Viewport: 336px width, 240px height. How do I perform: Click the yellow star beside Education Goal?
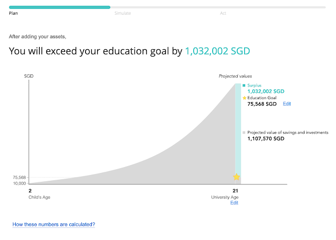click(244, 98)
